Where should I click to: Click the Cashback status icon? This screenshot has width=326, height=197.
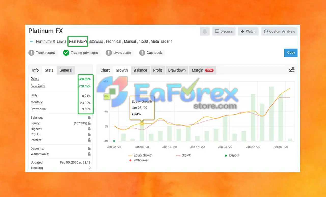click(x=142, y=53)
